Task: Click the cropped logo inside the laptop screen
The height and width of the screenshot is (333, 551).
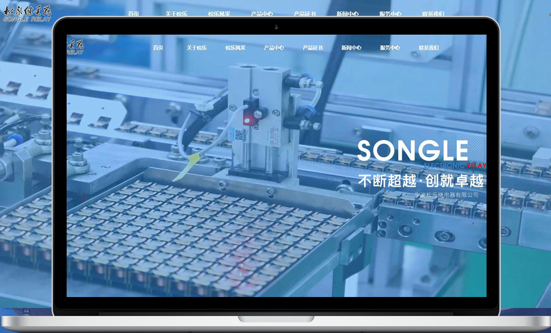Action: (75, 47)
